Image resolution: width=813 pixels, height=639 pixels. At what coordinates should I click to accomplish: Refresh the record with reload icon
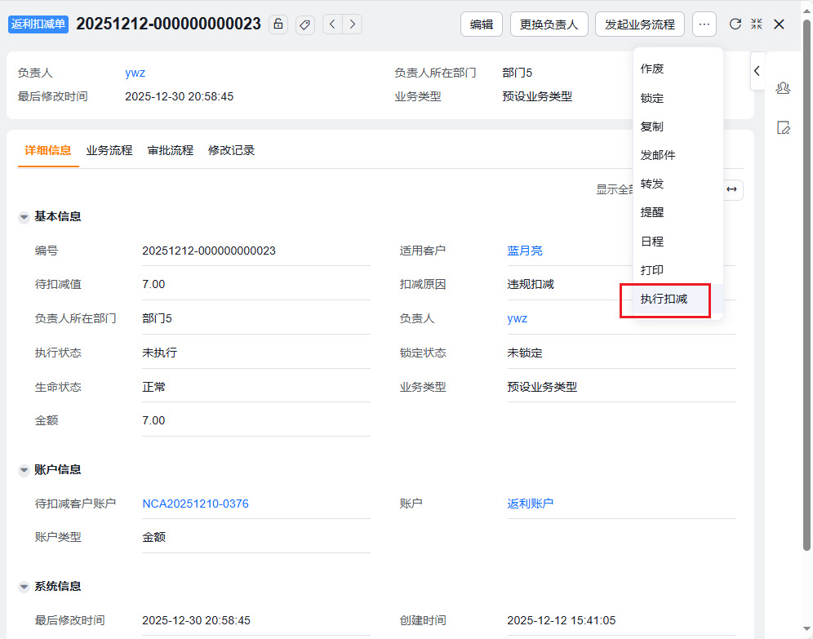pyautogui.click(x=735, y=24)
